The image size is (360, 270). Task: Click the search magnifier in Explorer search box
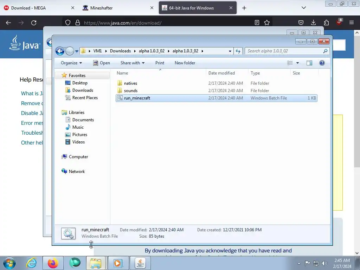click(x=325, y=51)
